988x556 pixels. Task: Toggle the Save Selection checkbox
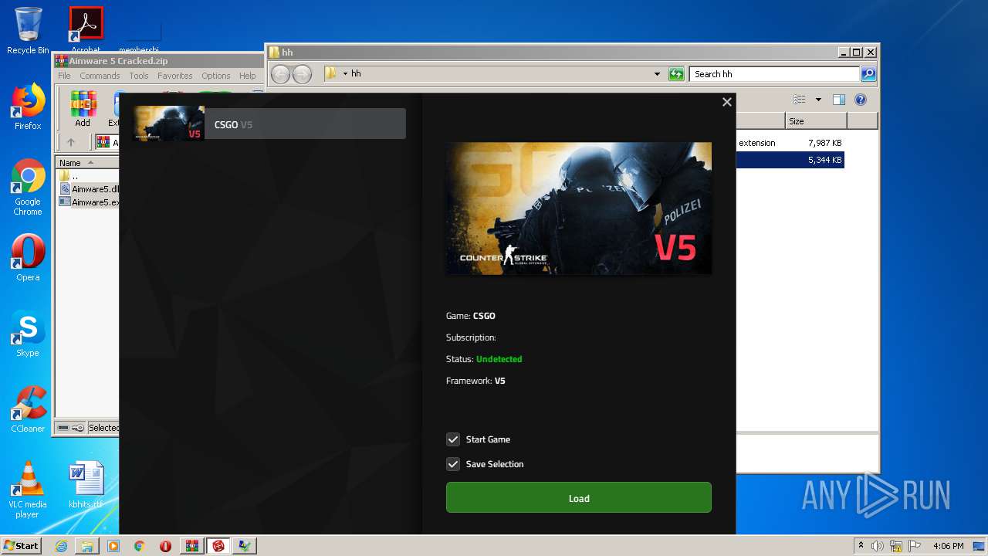click(x=453, y=464)
